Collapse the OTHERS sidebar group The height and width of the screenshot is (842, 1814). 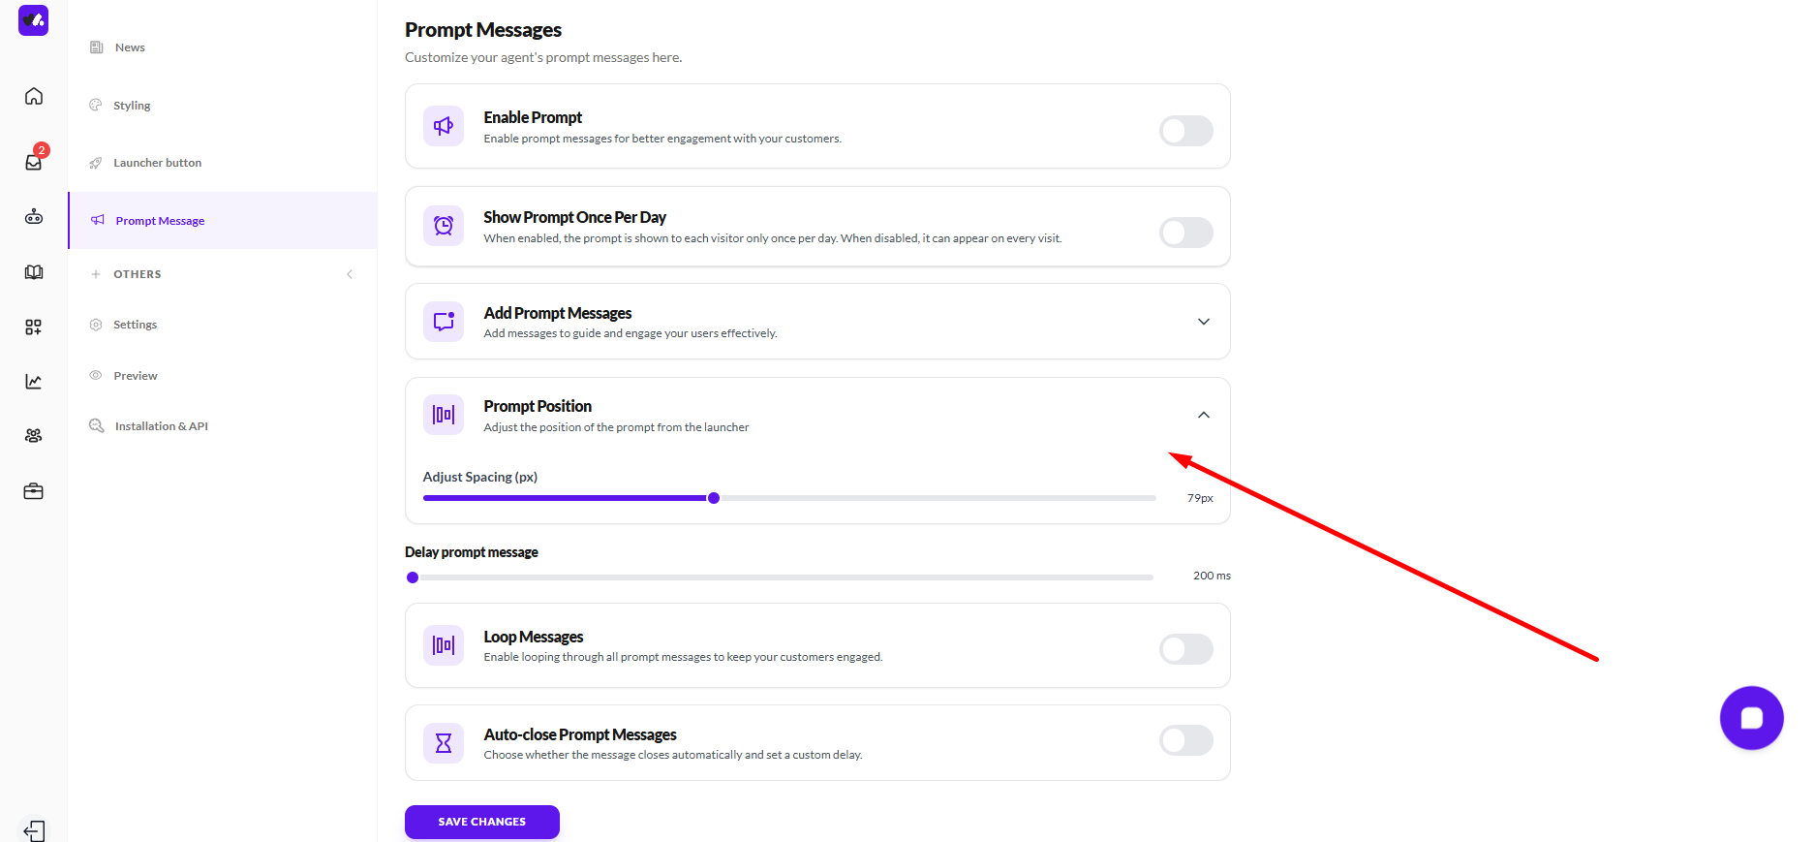tap(350, 274)
